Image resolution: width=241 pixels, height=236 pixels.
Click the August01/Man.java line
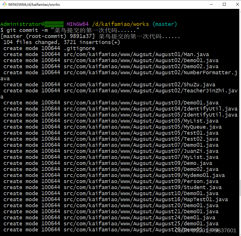click(106, 54)
